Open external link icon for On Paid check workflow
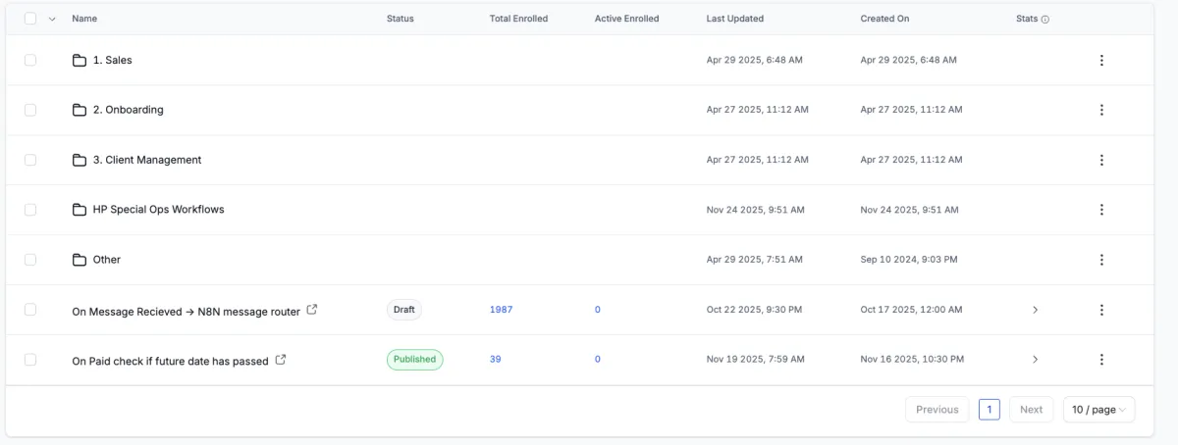The width and height of the screenshot is (1178, 445). point(281,360)
